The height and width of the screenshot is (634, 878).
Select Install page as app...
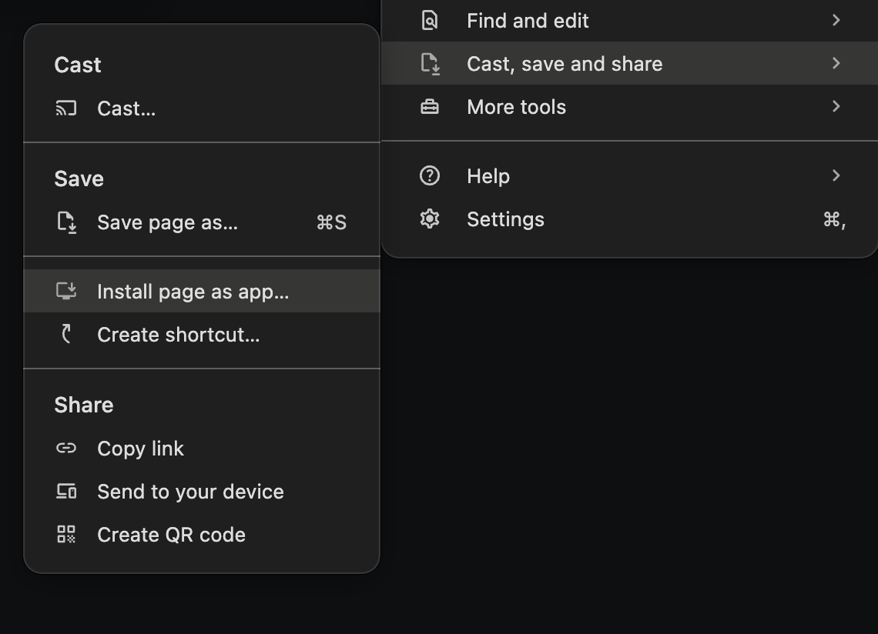tap(202, 291)
